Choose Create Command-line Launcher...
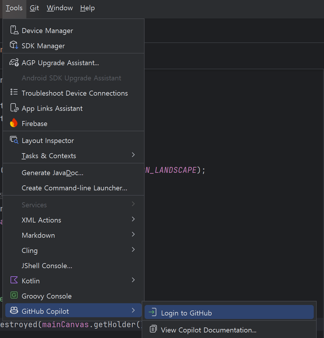The width and height of the screenshot is (324, 338). click(73, 188)
